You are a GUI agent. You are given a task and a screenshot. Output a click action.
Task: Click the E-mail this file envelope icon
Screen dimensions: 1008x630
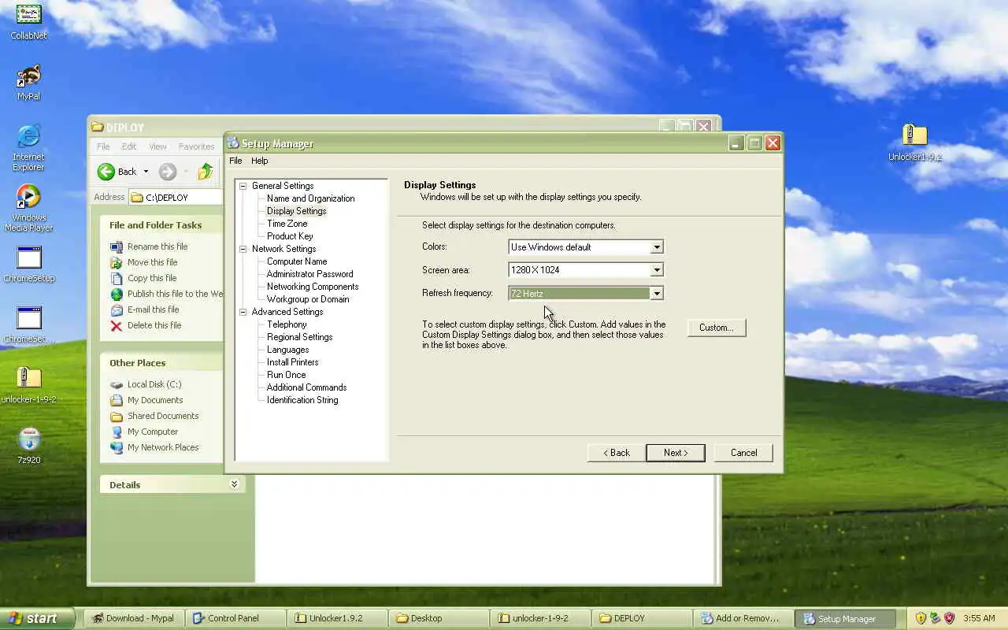tap(117, 309)
